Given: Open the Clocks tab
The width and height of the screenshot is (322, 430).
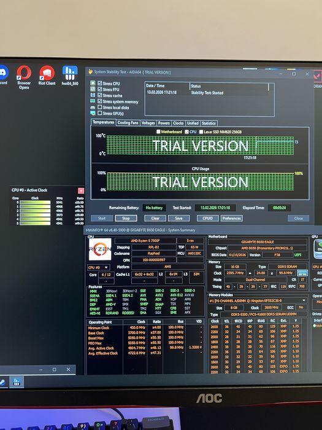Looking at the screenshot, I should pyautogui.click(x=178, y=123).
